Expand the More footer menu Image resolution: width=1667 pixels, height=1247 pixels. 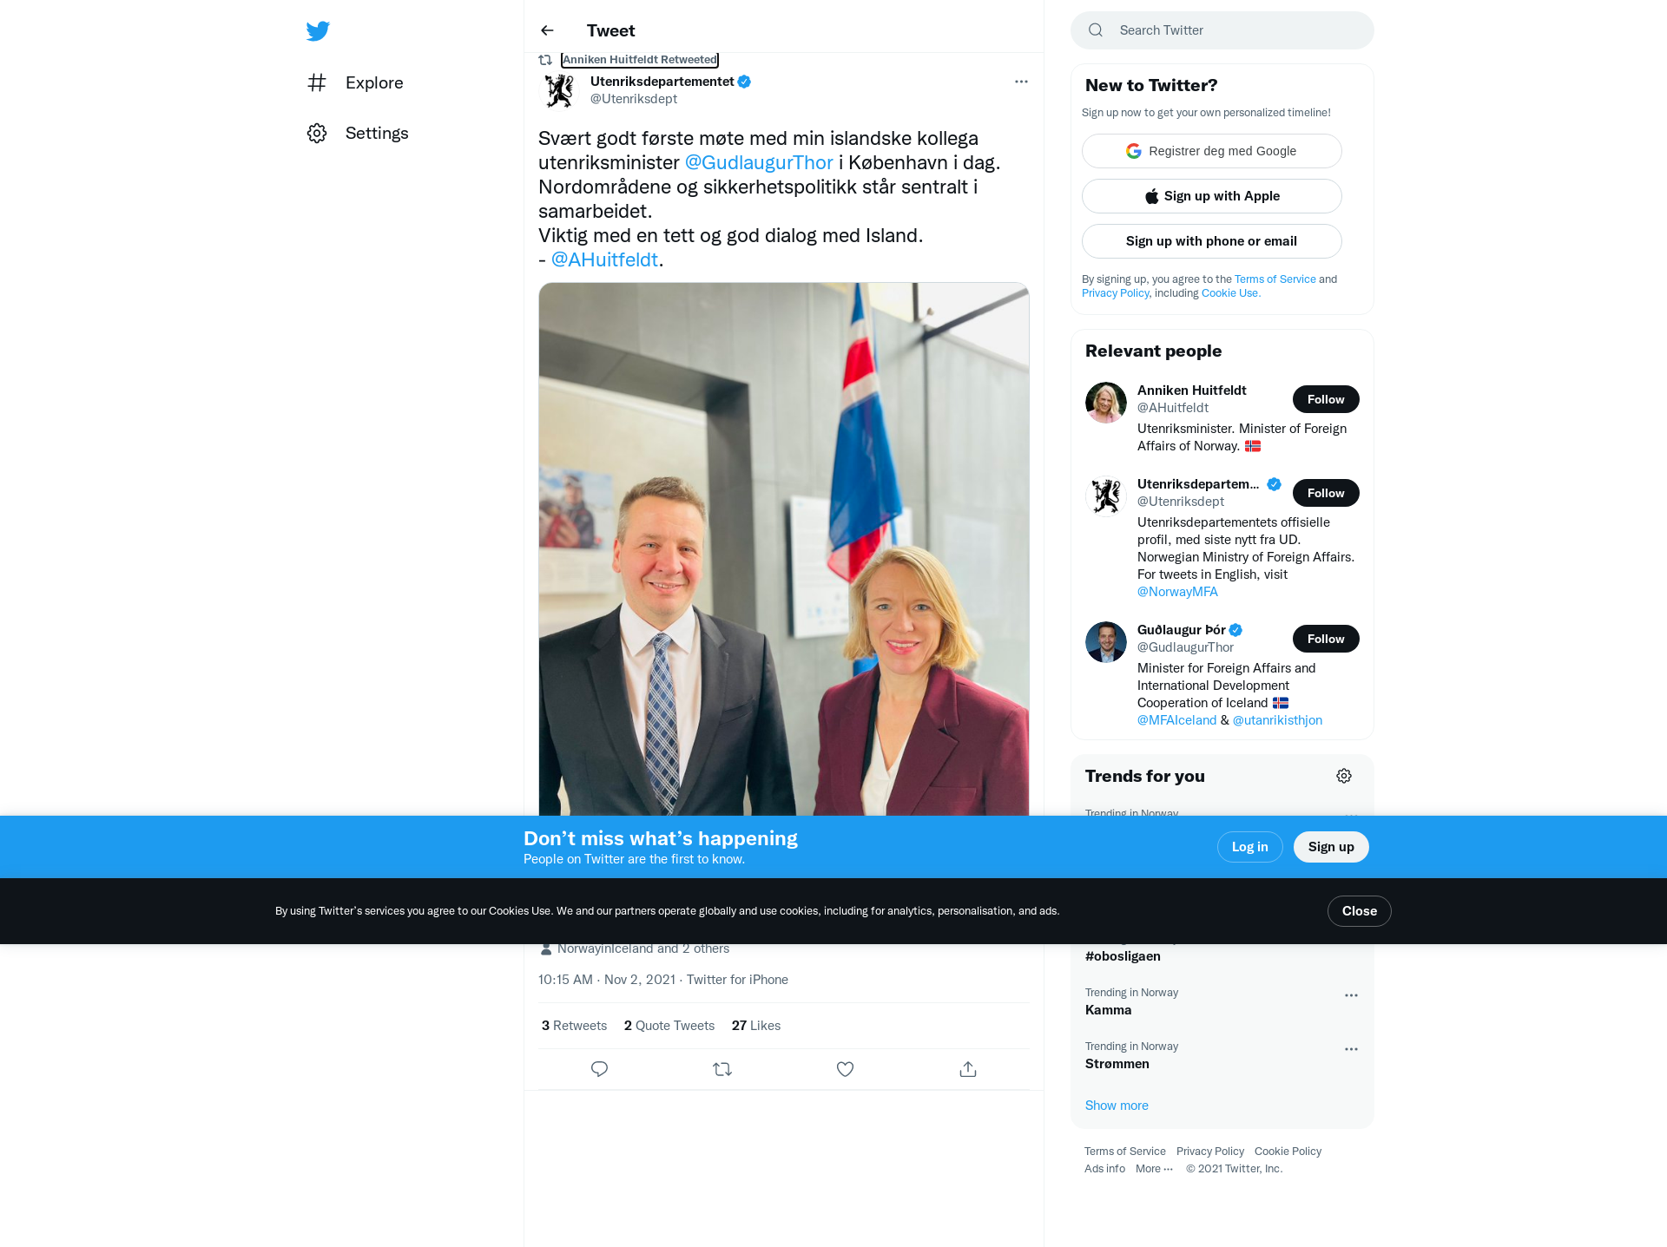(x=1154, y=1169)
